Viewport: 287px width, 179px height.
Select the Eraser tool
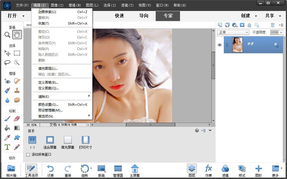pyautogui.click(x=17, y=118)
